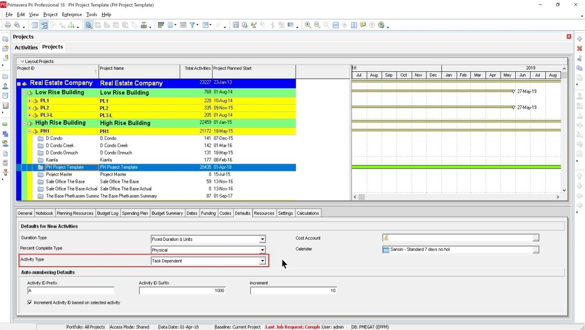Screen dimensions: 585x330
Task: Close the Projects panel red X
Action: [x=569, y=37]
